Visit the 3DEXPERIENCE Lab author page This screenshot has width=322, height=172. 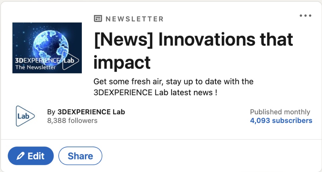tap(91, 112)
